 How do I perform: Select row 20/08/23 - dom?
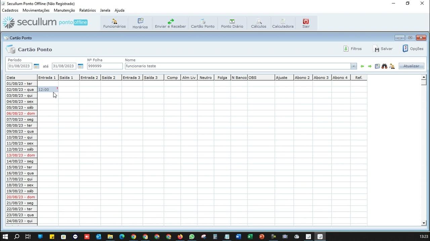pyautogui.click(x=21, y=197)
